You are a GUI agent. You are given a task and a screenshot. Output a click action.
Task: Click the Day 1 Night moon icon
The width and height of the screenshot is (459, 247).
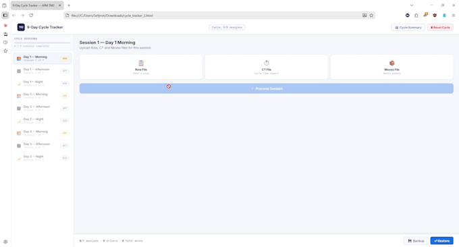[19, 84]
